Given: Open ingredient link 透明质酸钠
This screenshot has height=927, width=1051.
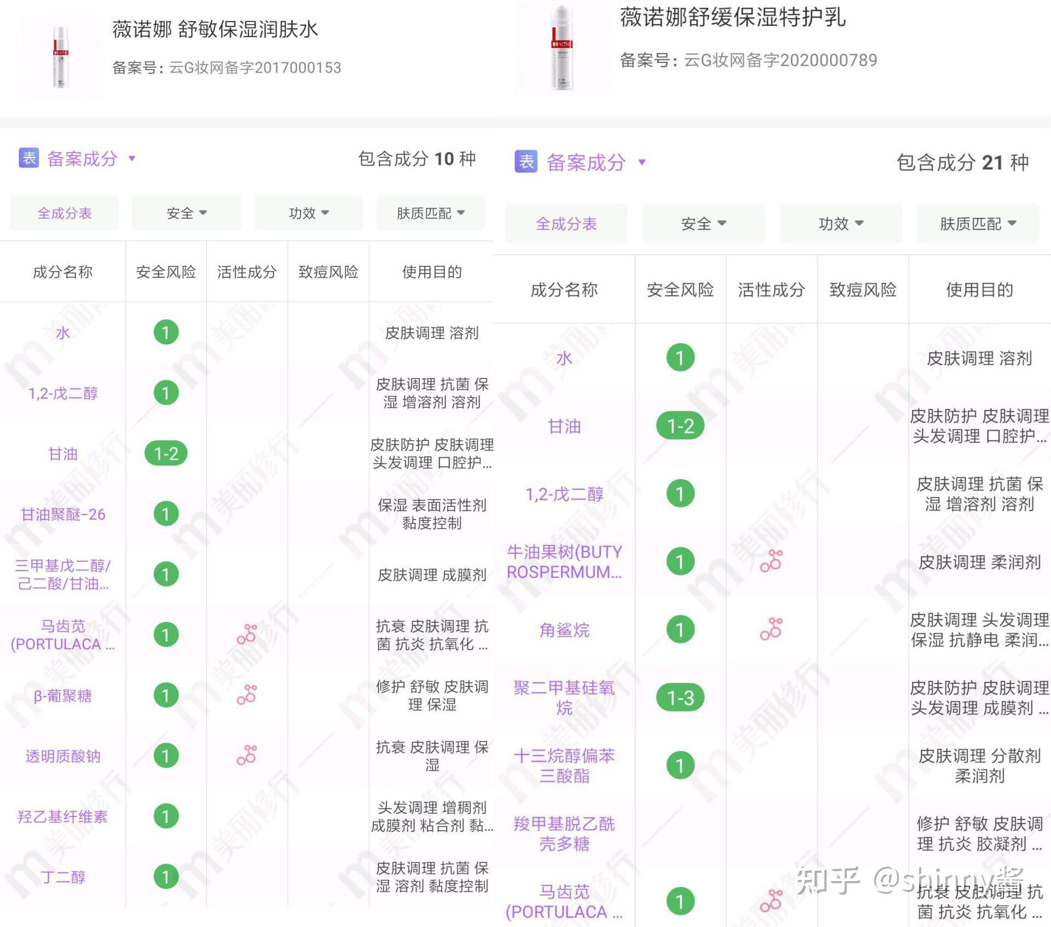Looking at the screenshot, I should 63,756.
